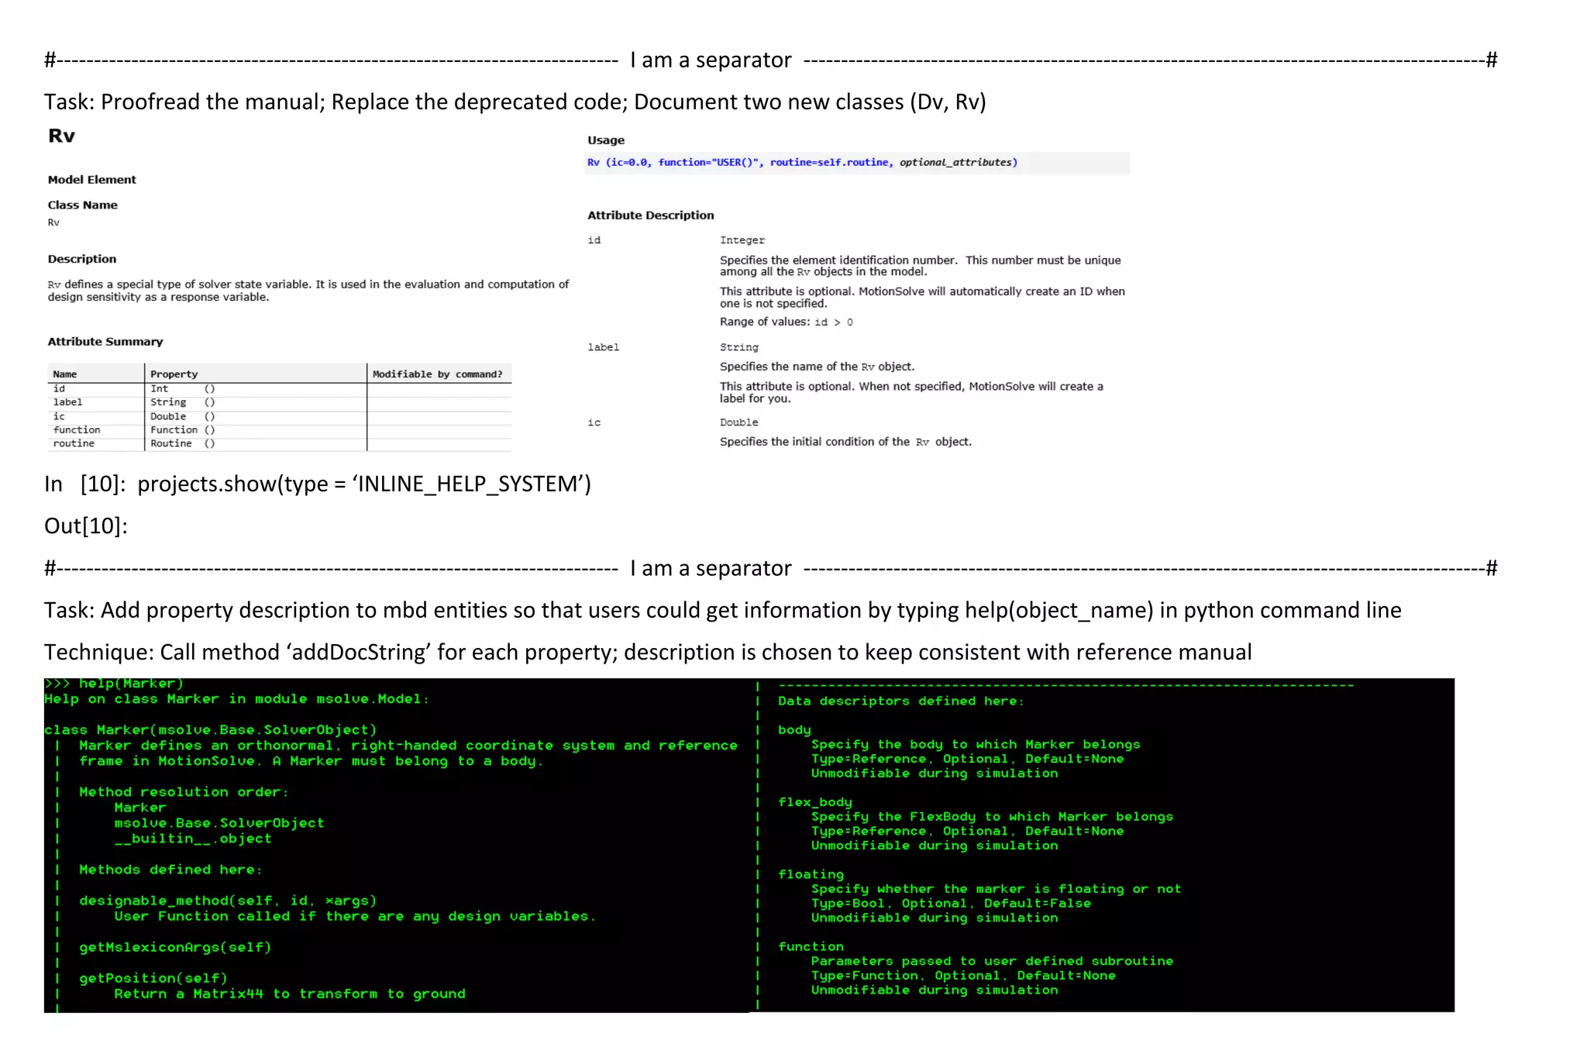Click 'floating' descriptor in terminal output
This screenshot has height=1058, width=1587.
[811, 874]
